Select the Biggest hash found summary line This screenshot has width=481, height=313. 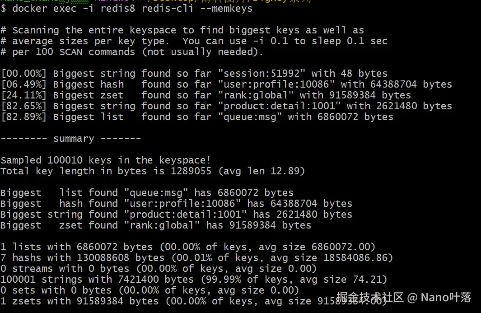click(177, 203)
